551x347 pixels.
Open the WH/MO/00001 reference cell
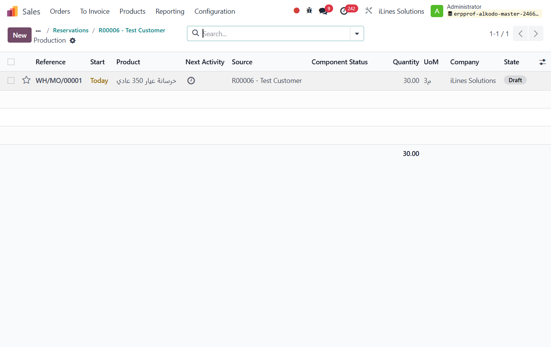[x=59, y=81]
